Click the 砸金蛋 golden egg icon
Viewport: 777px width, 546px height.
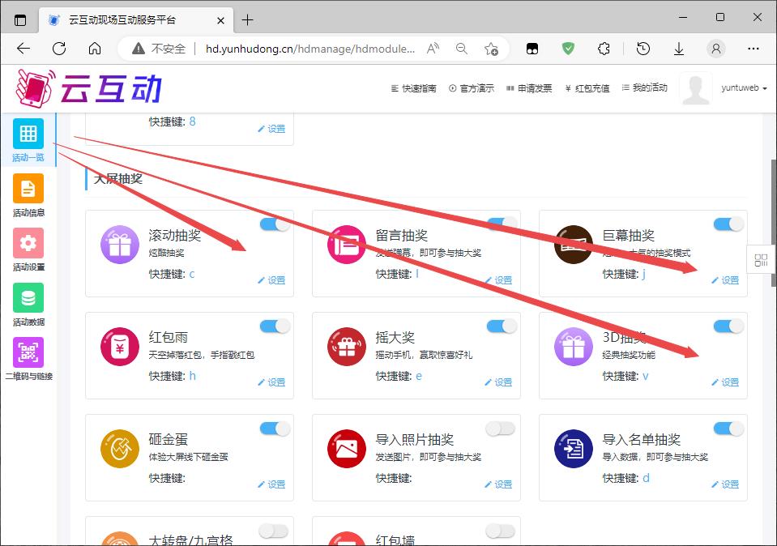(x=120, y=449)
